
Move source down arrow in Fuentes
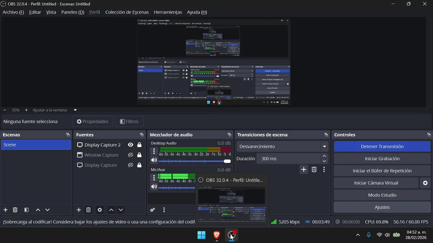tap(120, 210)
